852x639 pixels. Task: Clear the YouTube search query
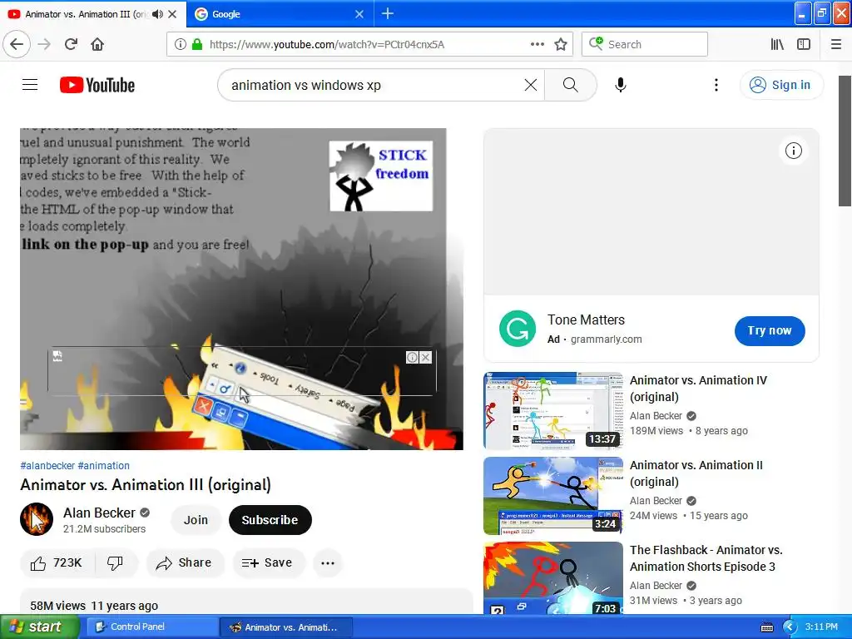[531, 85]
